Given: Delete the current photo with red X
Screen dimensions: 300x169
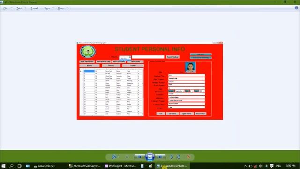Looking at the screenshot, I should [188, 157].
